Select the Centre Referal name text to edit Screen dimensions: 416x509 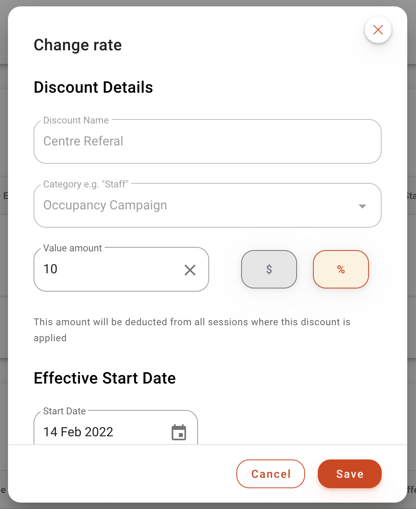(83, 141)
